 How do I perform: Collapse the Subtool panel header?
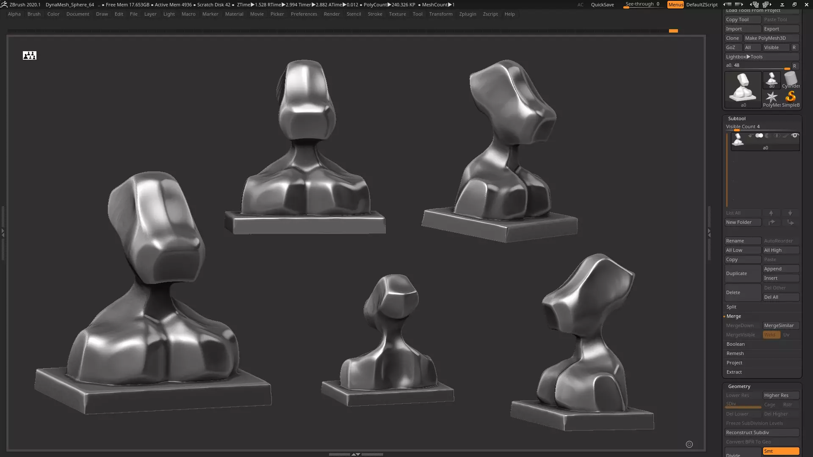click(737, 118)
